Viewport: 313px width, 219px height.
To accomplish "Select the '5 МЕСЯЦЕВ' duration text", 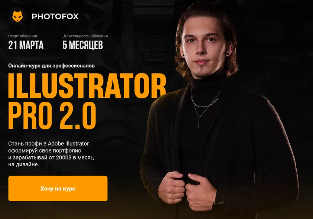I will coord(83,45).
